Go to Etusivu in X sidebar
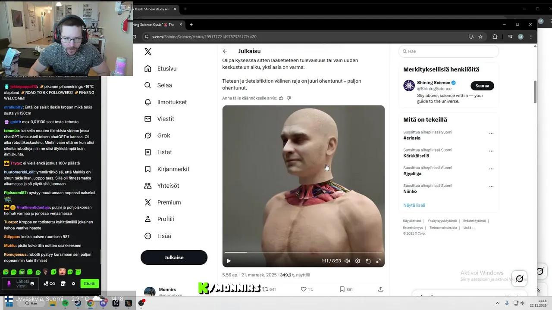The height and width of the screenshot is (310, 552). 161,68
